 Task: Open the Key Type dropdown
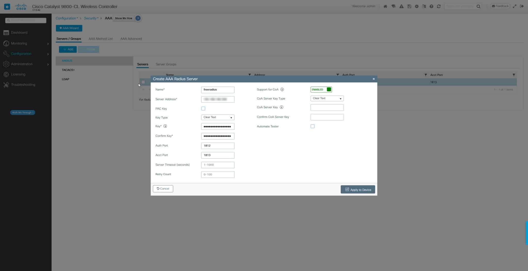[218, 117]
